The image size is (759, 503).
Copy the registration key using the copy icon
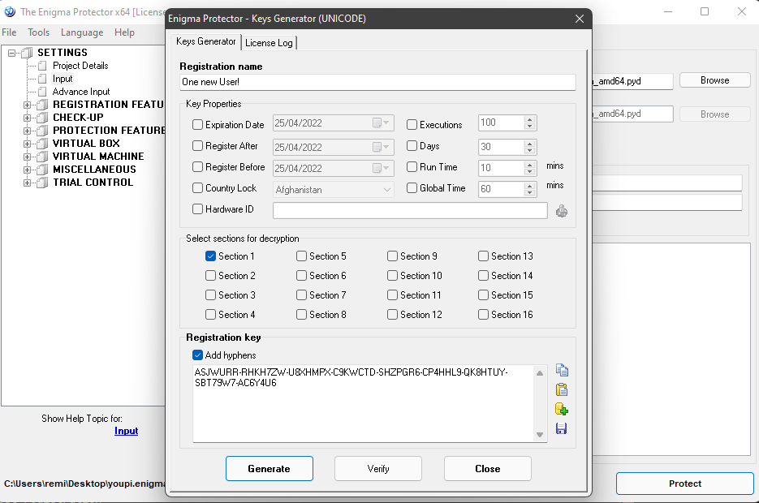(562, 371)
